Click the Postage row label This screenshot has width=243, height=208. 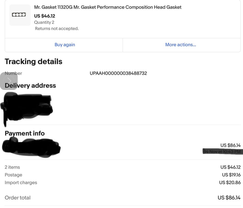click(x=13, y=175)
